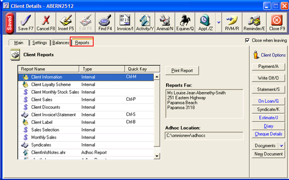
Task: Select the Client Discounts report row
Action: point(86,107)
